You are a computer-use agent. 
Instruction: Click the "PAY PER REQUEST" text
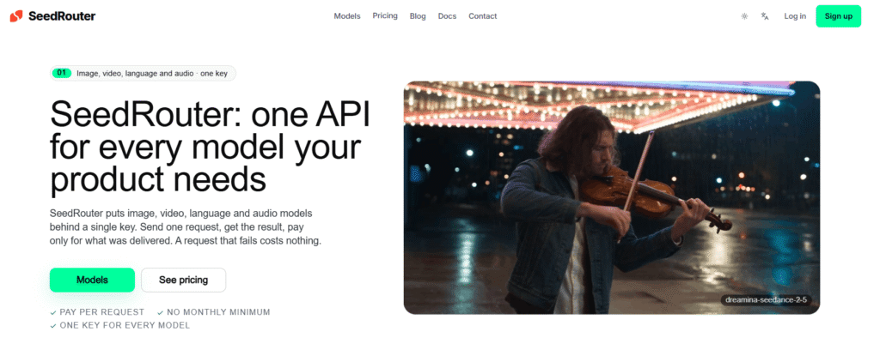point(102,312)
